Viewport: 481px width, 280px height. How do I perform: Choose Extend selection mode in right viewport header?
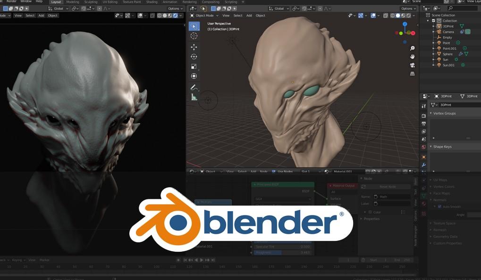coord(219,8)
